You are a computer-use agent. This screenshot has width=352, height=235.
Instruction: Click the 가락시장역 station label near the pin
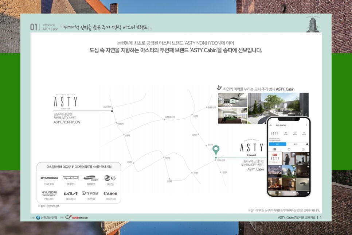[x=221, y=160]
